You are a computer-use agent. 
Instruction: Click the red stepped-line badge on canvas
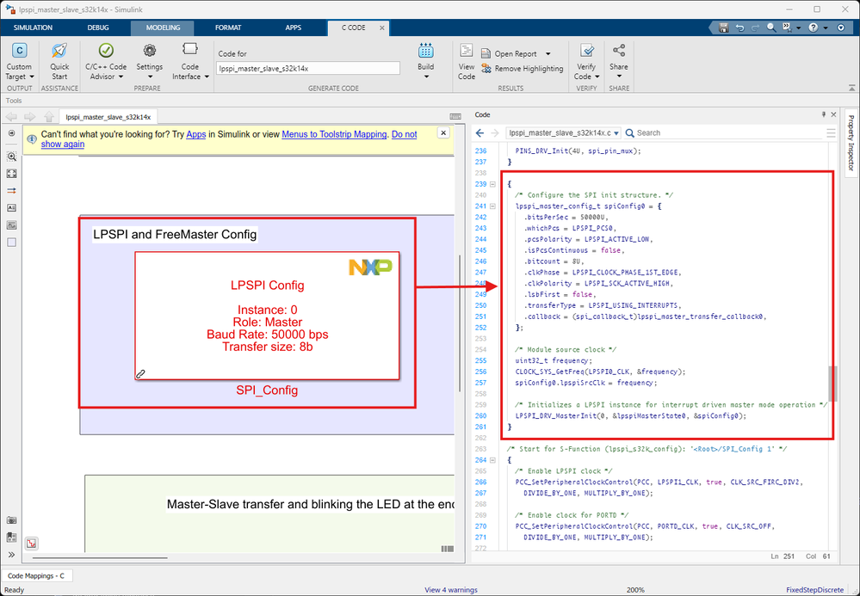coord(31,544)
